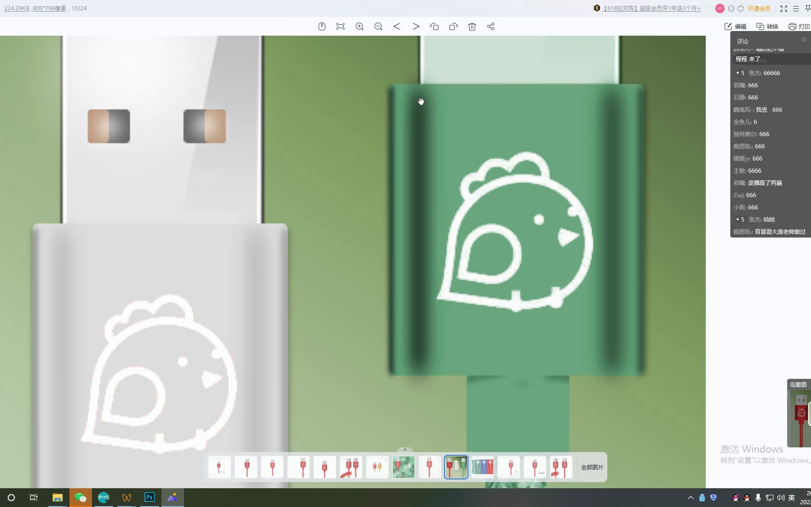This screenshot has height=507, width=811.
Task: Click the network tray icon
Action: (769, 498)
